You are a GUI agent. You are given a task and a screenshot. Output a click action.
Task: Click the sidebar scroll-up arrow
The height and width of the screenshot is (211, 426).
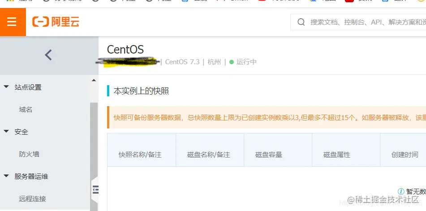[x=94, y=80]
